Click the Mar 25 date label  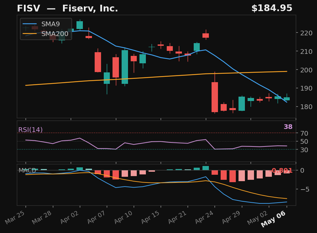[x=15, y=217]
